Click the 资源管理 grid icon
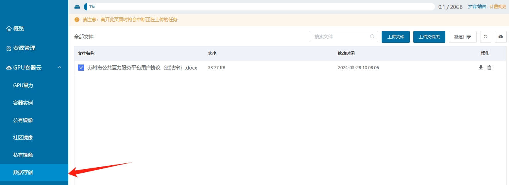 click(x=9, y=48)
